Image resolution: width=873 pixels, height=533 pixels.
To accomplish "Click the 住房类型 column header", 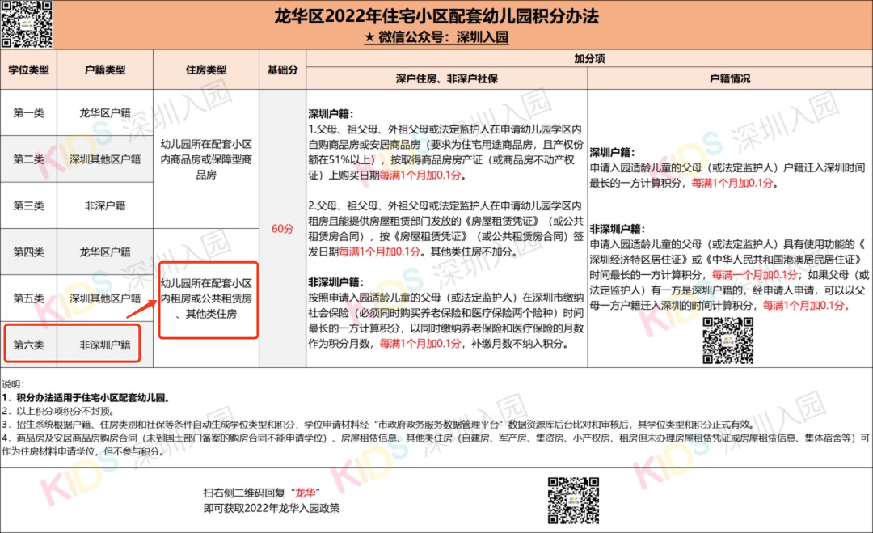I will click(206, 70).
